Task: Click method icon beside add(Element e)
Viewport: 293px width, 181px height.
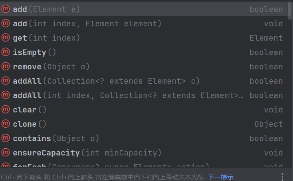Action: point(6,9)
